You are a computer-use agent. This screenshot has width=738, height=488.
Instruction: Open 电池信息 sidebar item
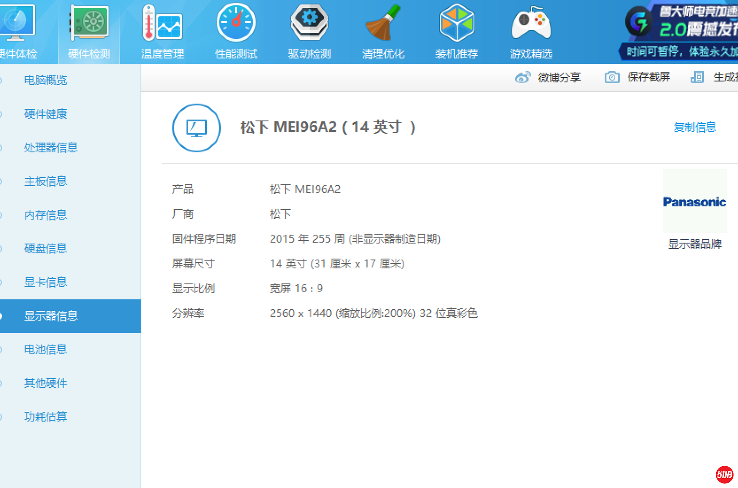click(46, 349)
